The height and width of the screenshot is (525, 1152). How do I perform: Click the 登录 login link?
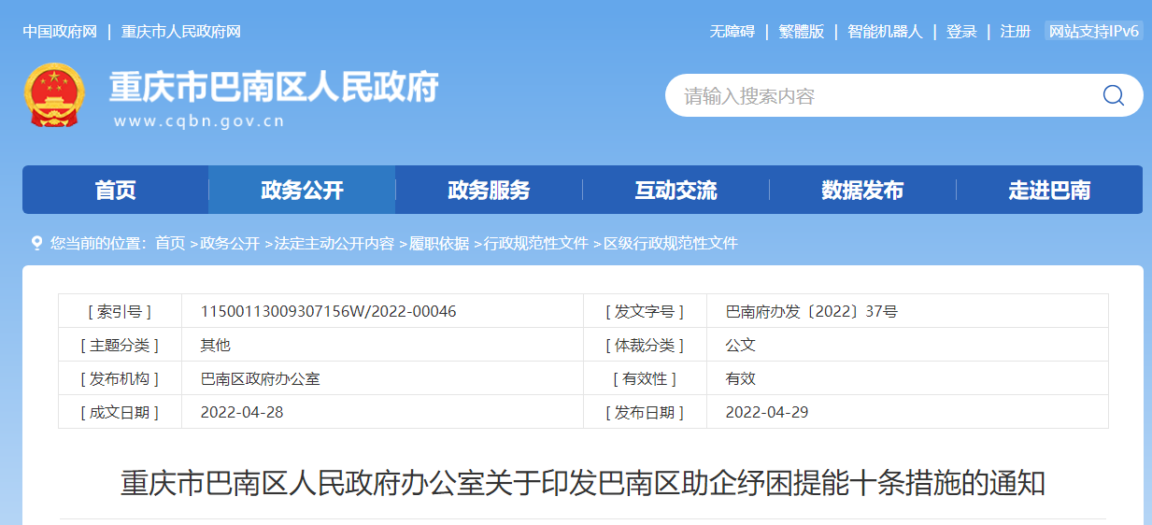961,32
